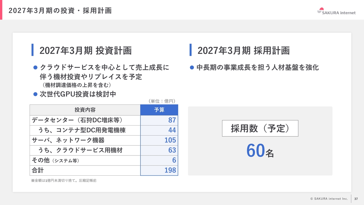
Task: Click the その他(システム等) row label
Action: coord(55,160)
